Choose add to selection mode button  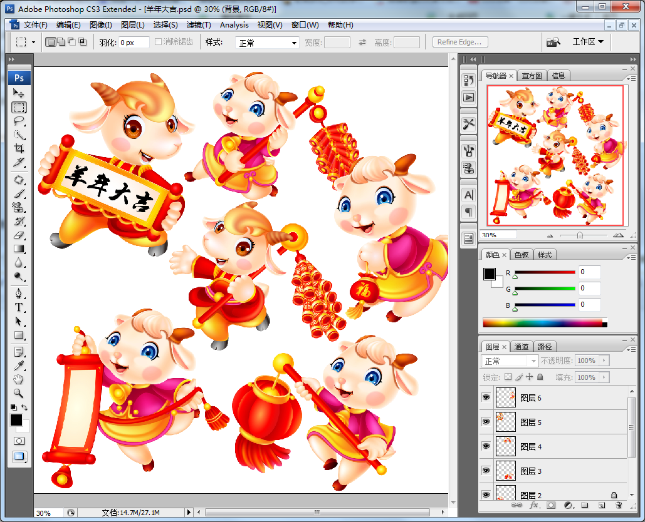(x=61, y=42)
